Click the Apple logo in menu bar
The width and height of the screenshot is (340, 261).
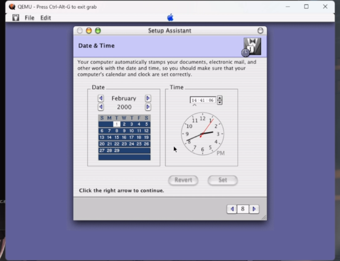(170, 17)
